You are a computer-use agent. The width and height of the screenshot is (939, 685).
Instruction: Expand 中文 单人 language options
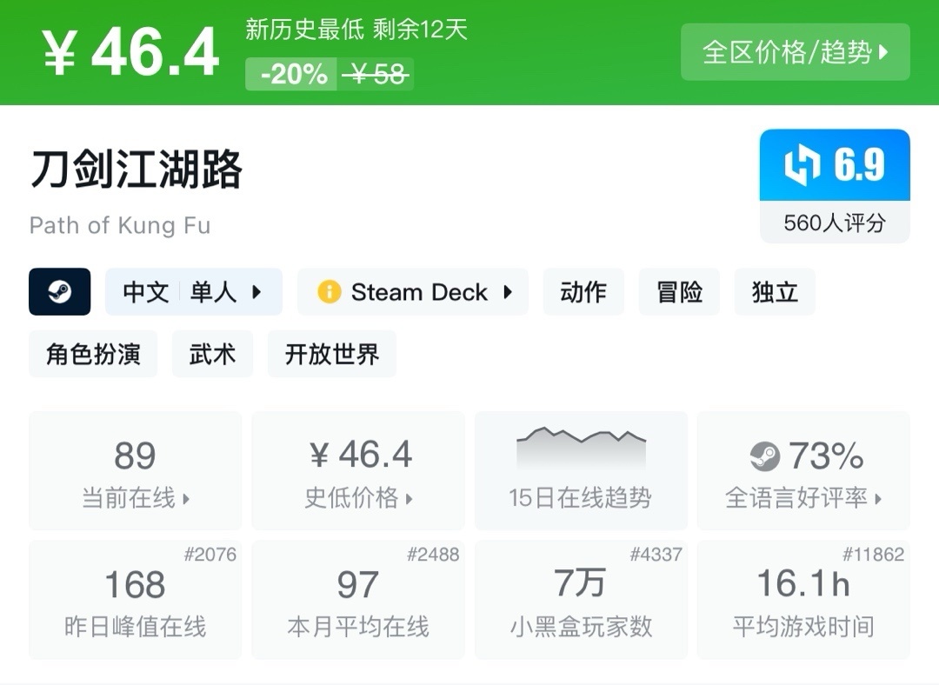pyautogui.click(x=193, y=292)
